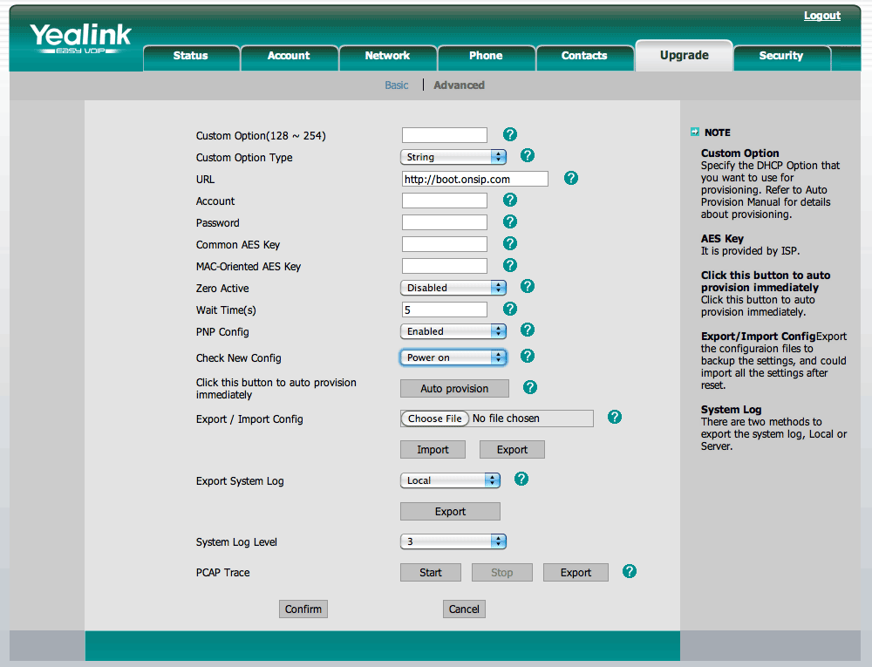The image size is (872, 667).
Task: Open the Custom Option Type dropdown
Action: point(453,156)
